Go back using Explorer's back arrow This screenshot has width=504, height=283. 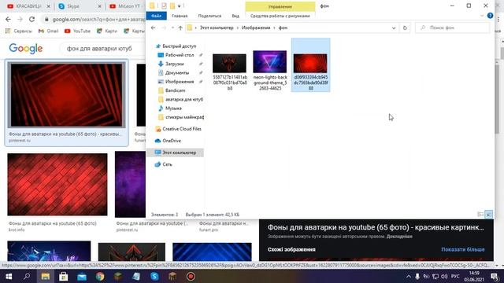pyautogui.click(x=154, y=28)
